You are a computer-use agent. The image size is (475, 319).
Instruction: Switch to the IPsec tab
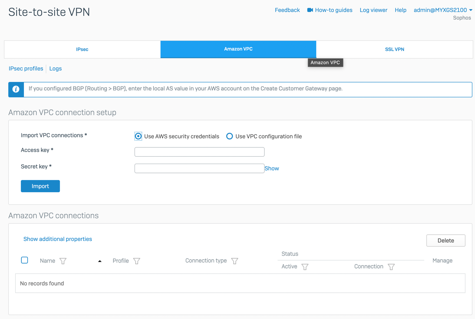pos(82,49)
